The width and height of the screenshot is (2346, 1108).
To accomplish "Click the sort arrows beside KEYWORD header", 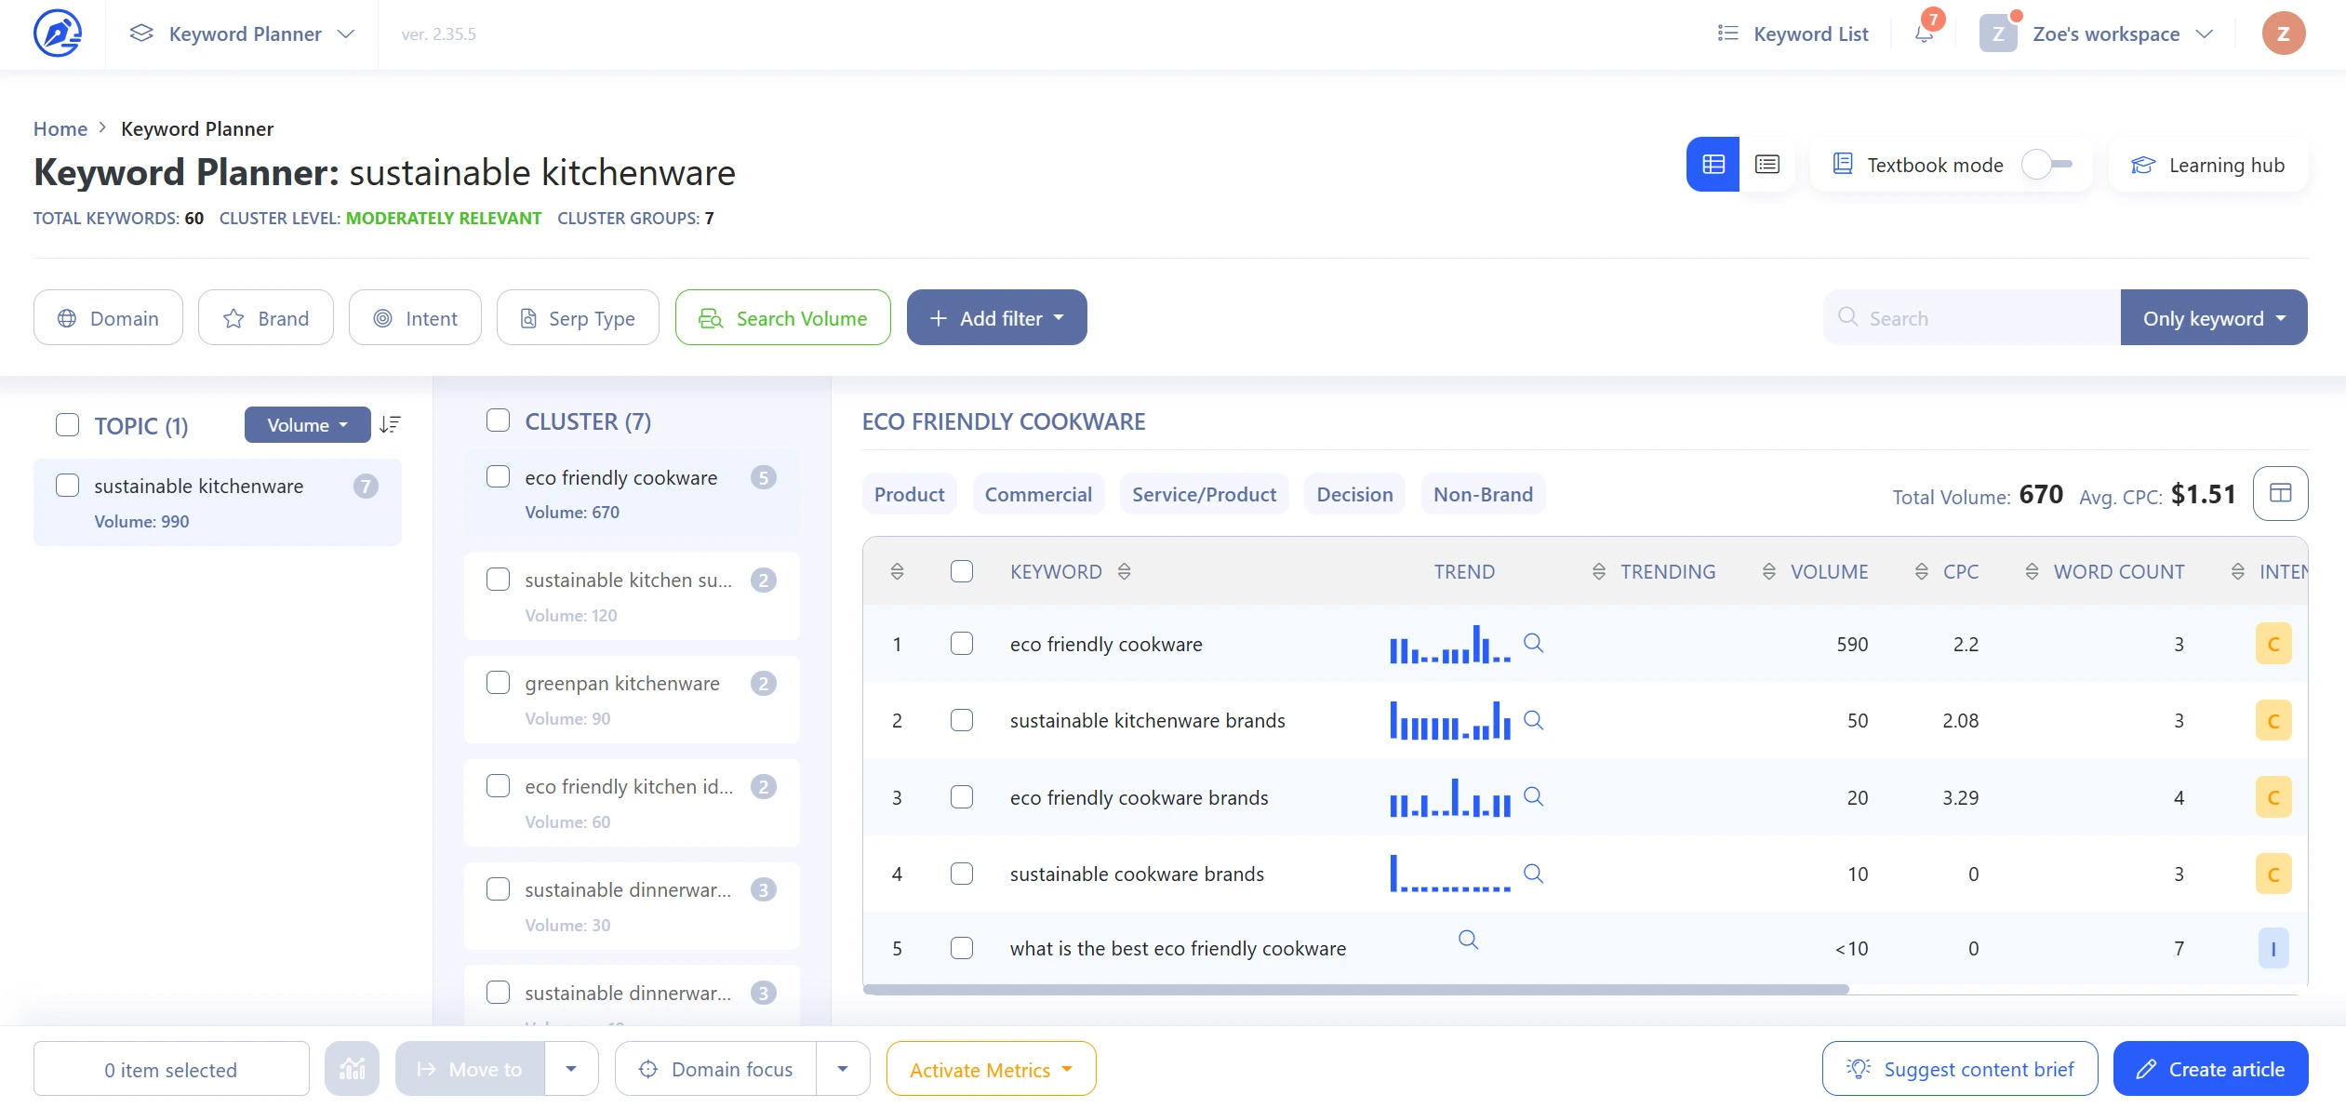I will click(x=1124, y=571).
